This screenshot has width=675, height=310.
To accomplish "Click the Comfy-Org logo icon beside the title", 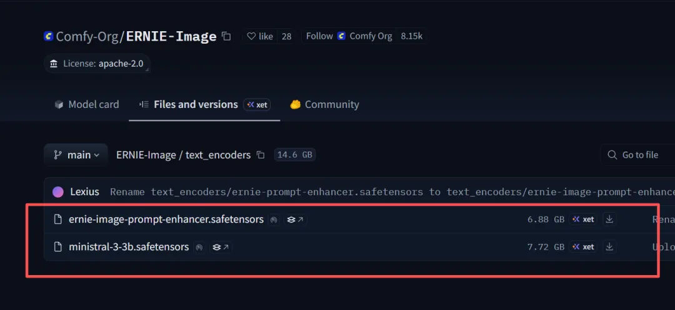I will click(49, 37).
